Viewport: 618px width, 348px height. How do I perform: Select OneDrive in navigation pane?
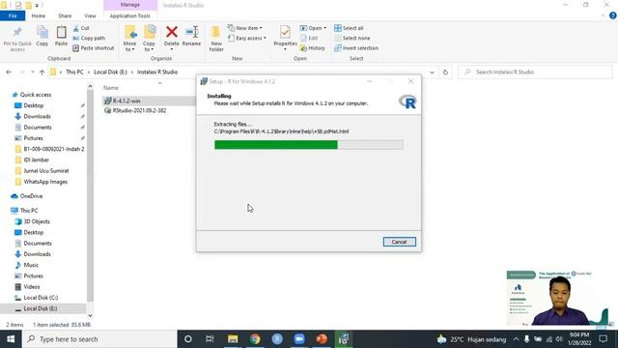pyautogui.click(x=31, y=196)
